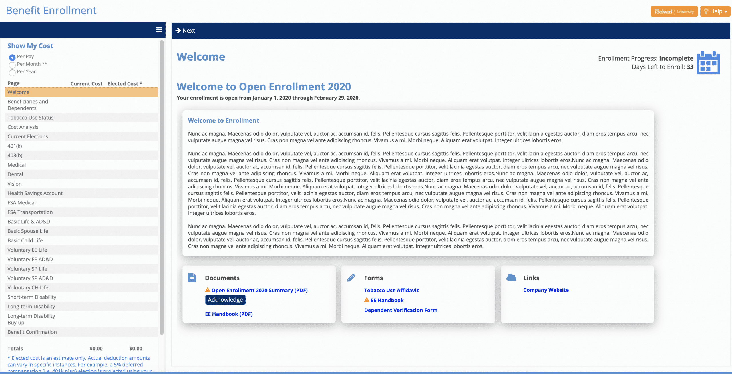Screen dimensions: 732x374
Task: Select Per Pay cost option
Action: [12, 57]
